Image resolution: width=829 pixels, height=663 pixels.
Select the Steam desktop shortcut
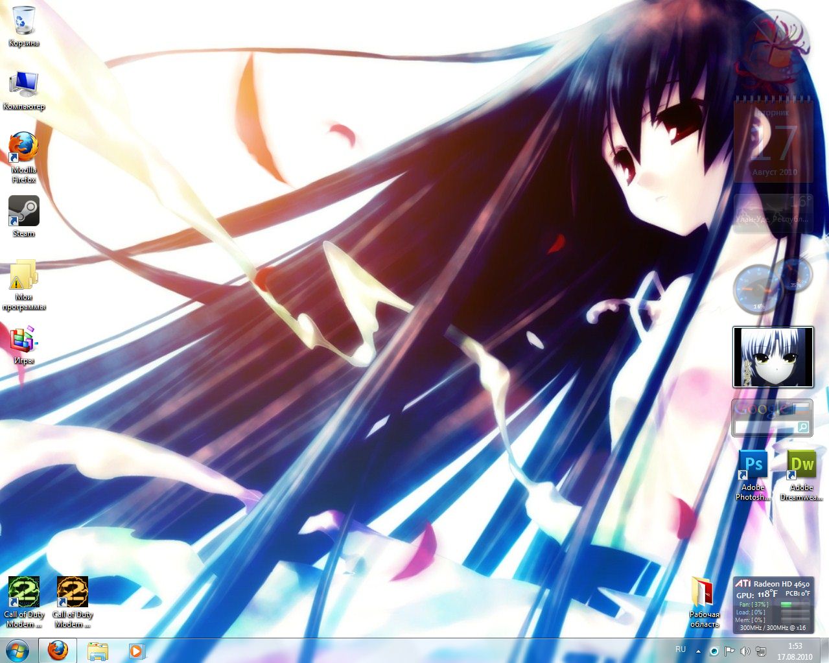(x=24, y=216)
